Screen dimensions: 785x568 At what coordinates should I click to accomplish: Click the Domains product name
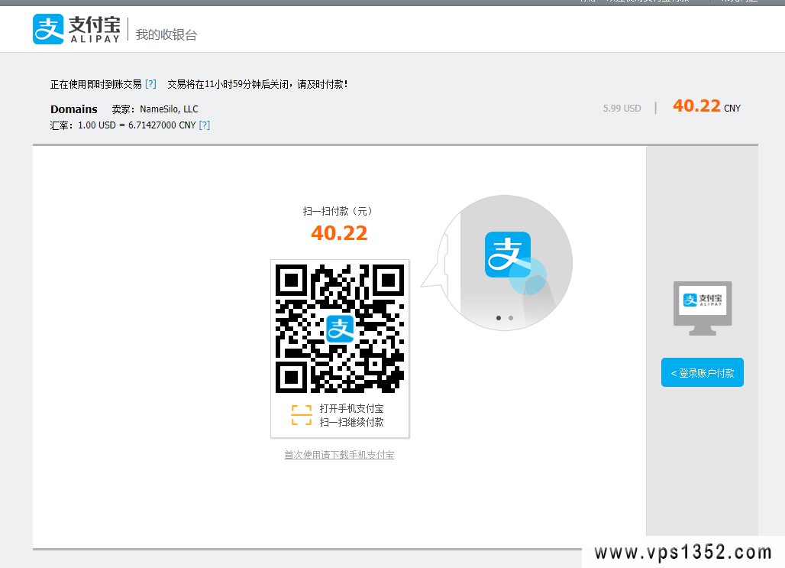click(x=74, y=109)
